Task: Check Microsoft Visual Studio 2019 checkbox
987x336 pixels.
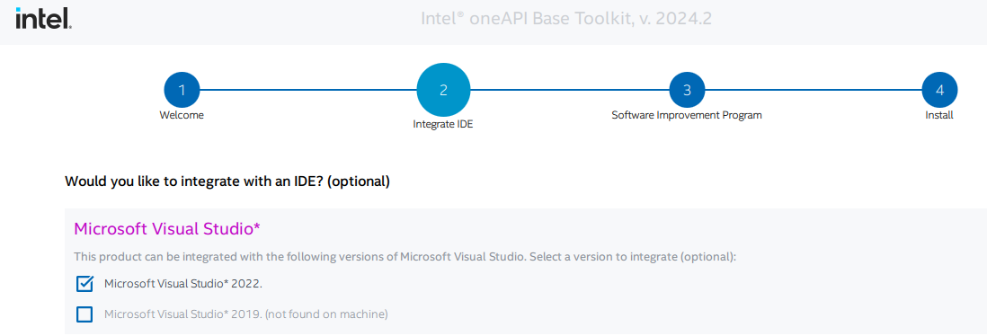Action: (x=84, y=314)
